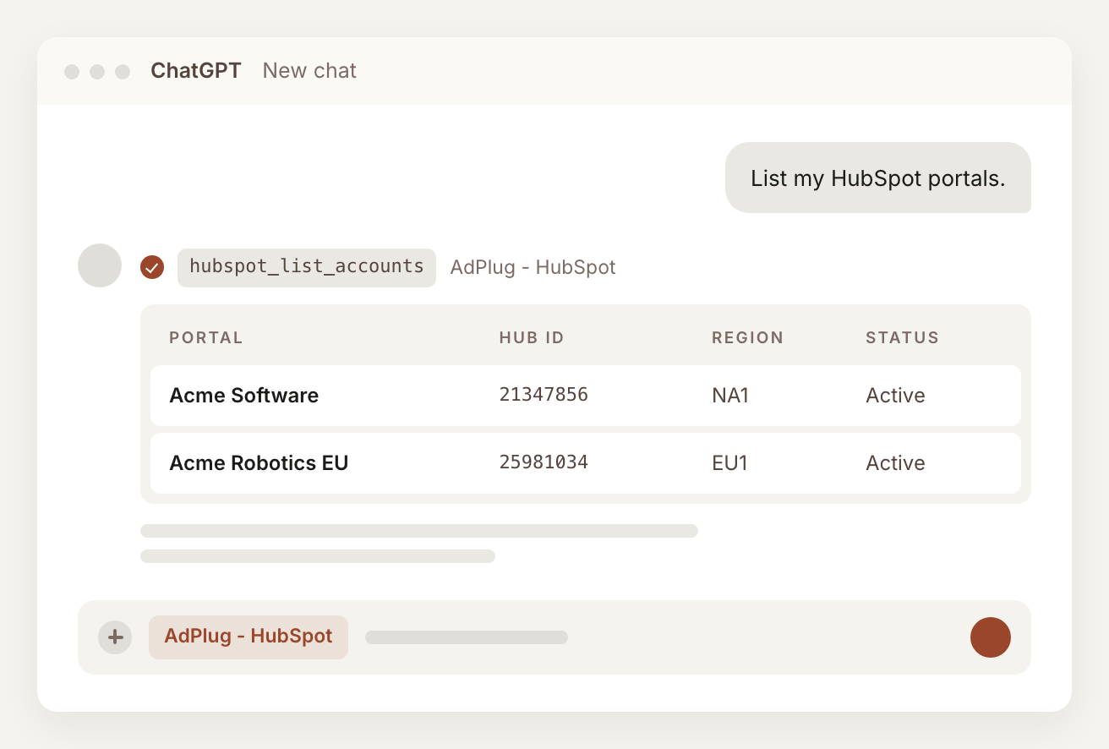Click the REGION column header

[x=748, y=338]
